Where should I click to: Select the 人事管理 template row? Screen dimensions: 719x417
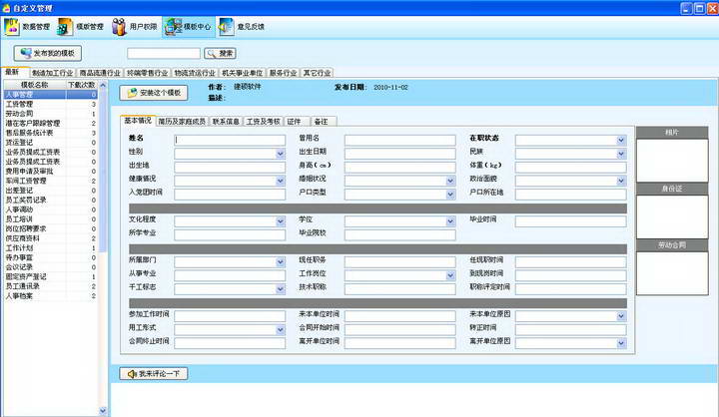[51, 95]
